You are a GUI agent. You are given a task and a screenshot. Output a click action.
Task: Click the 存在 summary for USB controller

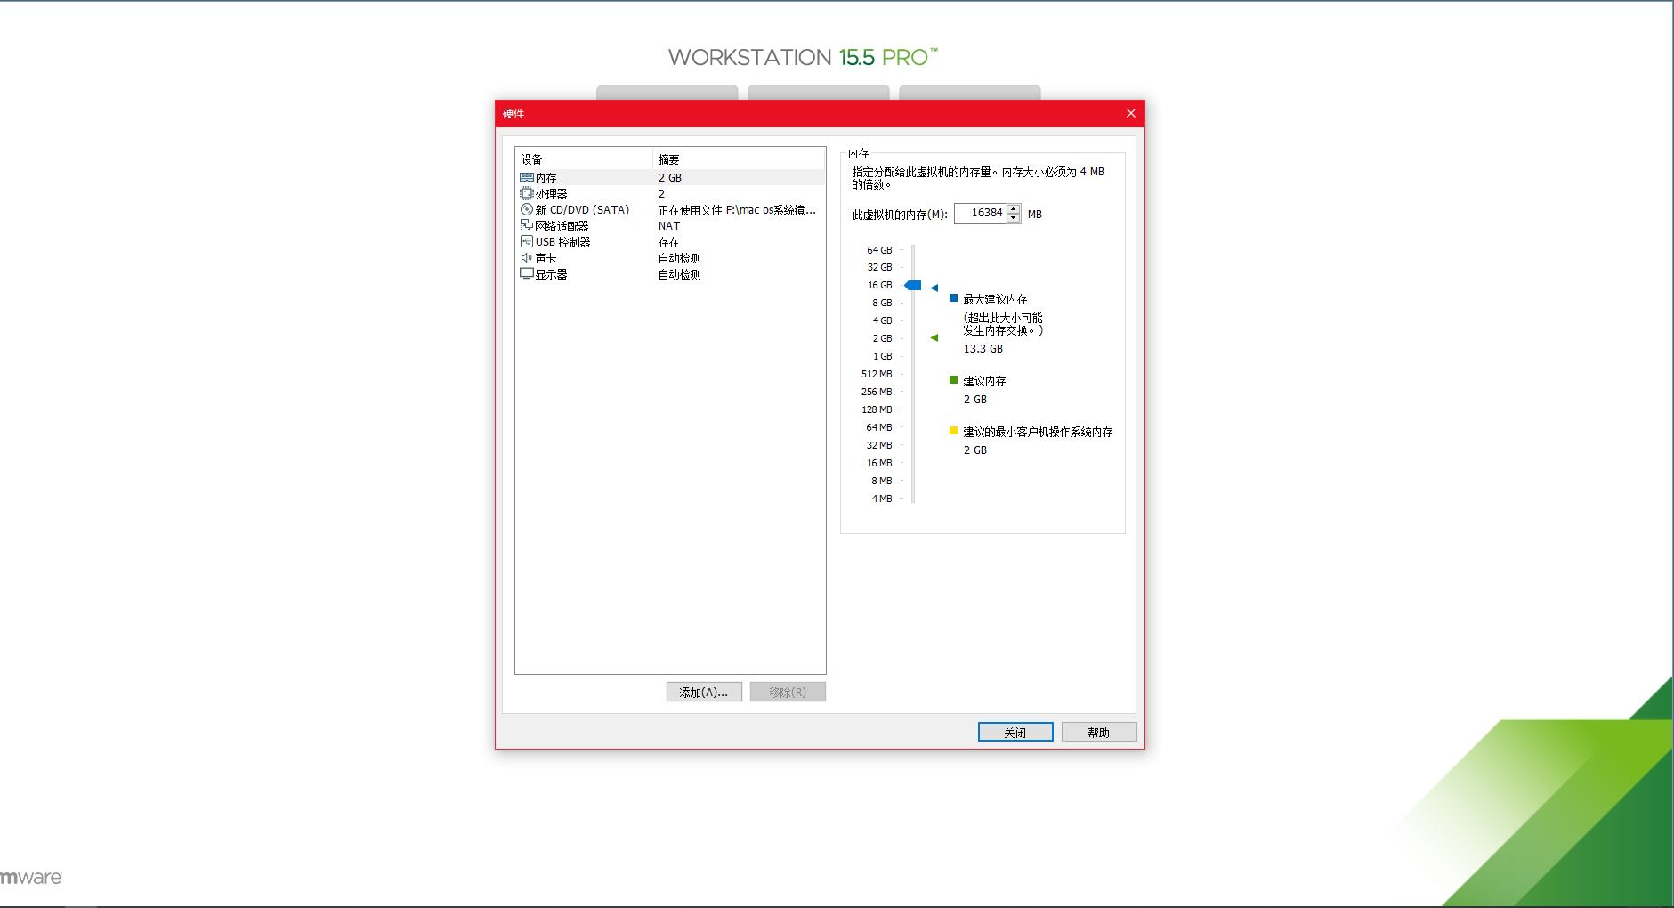(x=668, y=242)
